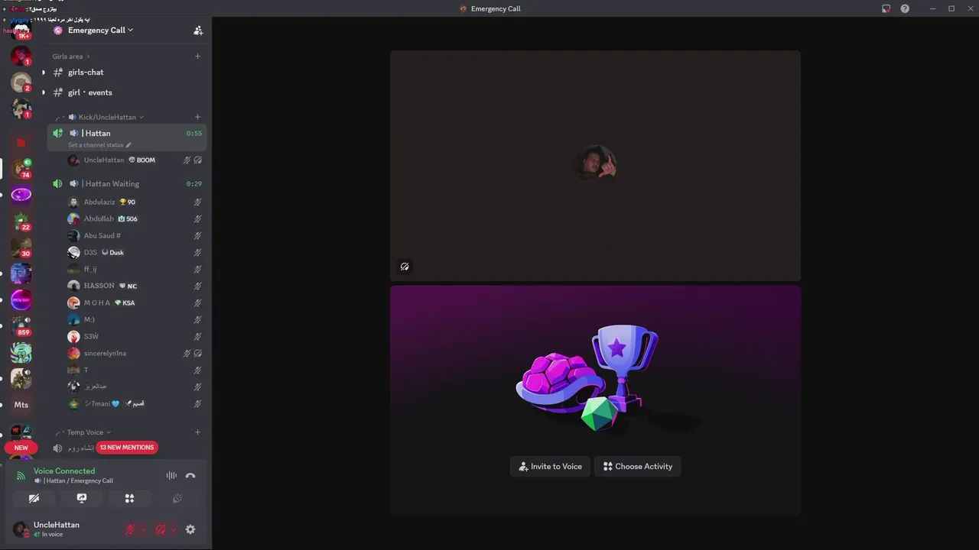Open headphone output options arrow
979x550 pixels.
[x=174, y=529]
